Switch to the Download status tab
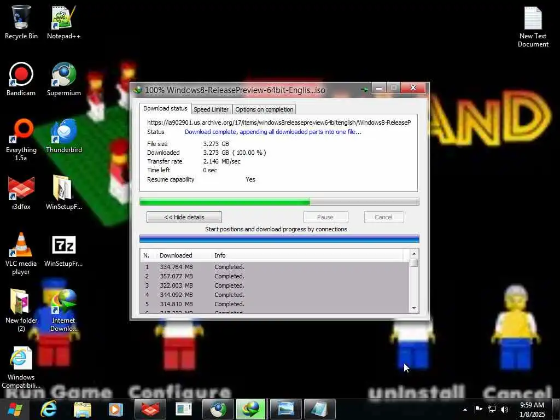The image size is (560, 420). 165,109
